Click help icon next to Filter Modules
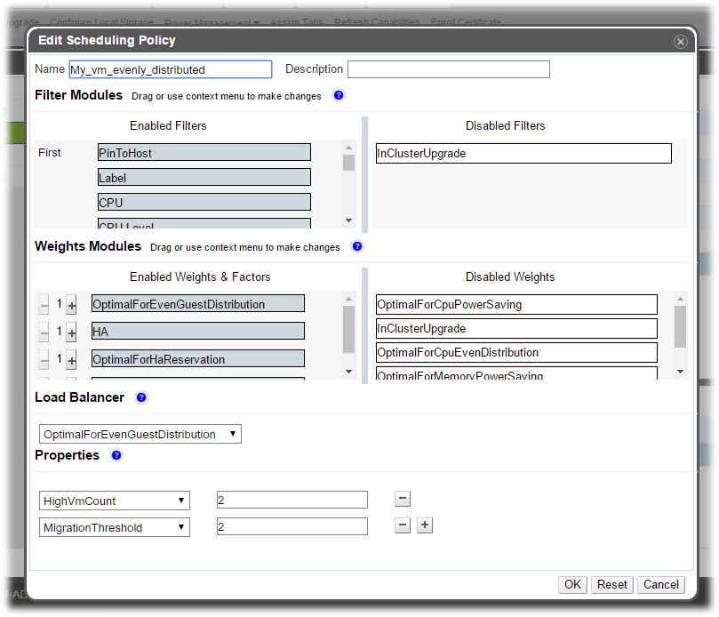The width and height of the screenshot is (719, 617). (x=339, y=96)
